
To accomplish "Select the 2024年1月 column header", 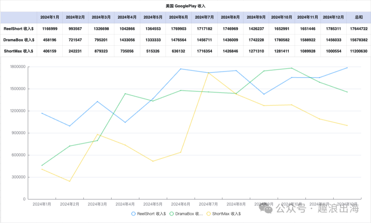I will (x=50, y=17).
